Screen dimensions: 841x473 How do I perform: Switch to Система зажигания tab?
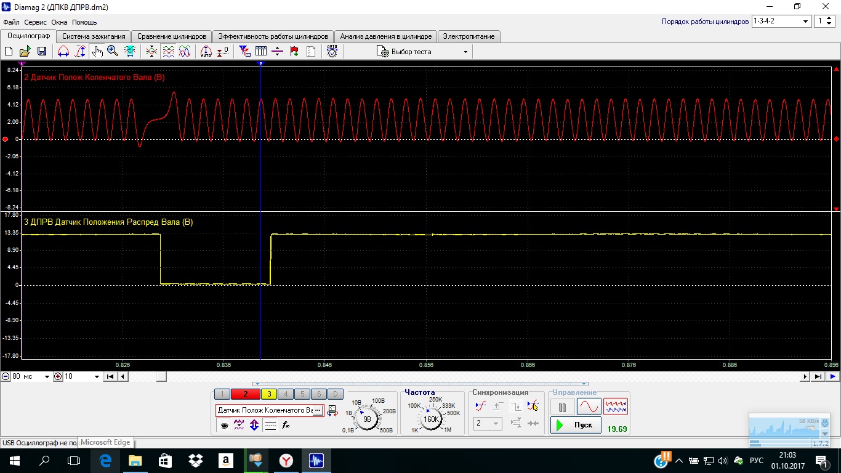(94, 36)
